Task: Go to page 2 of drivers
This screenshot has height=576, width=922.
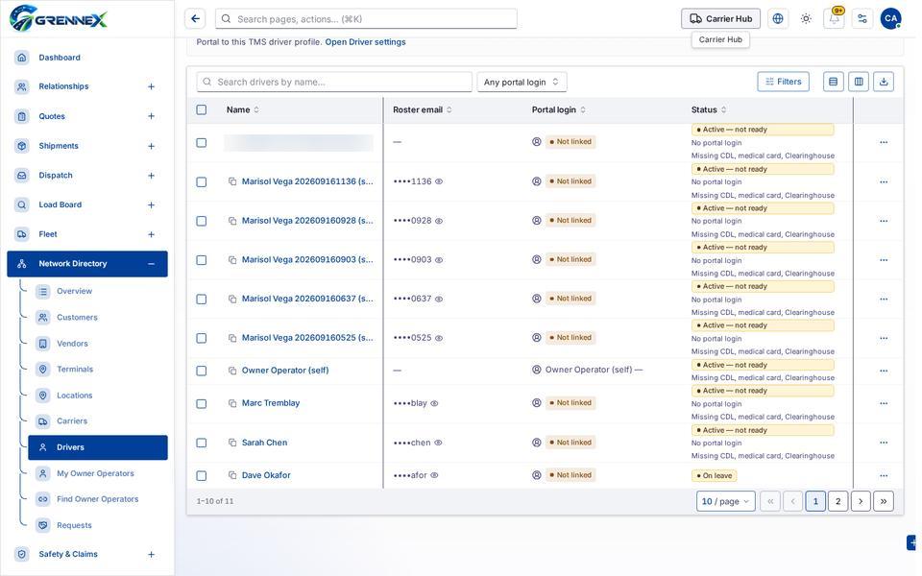Action: click(837, 501)
